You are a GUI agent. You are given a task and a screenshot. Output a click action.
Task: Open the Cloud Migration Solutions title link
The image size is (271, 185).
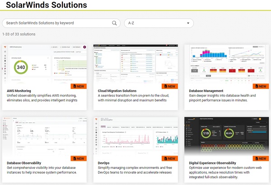point(117,91)
